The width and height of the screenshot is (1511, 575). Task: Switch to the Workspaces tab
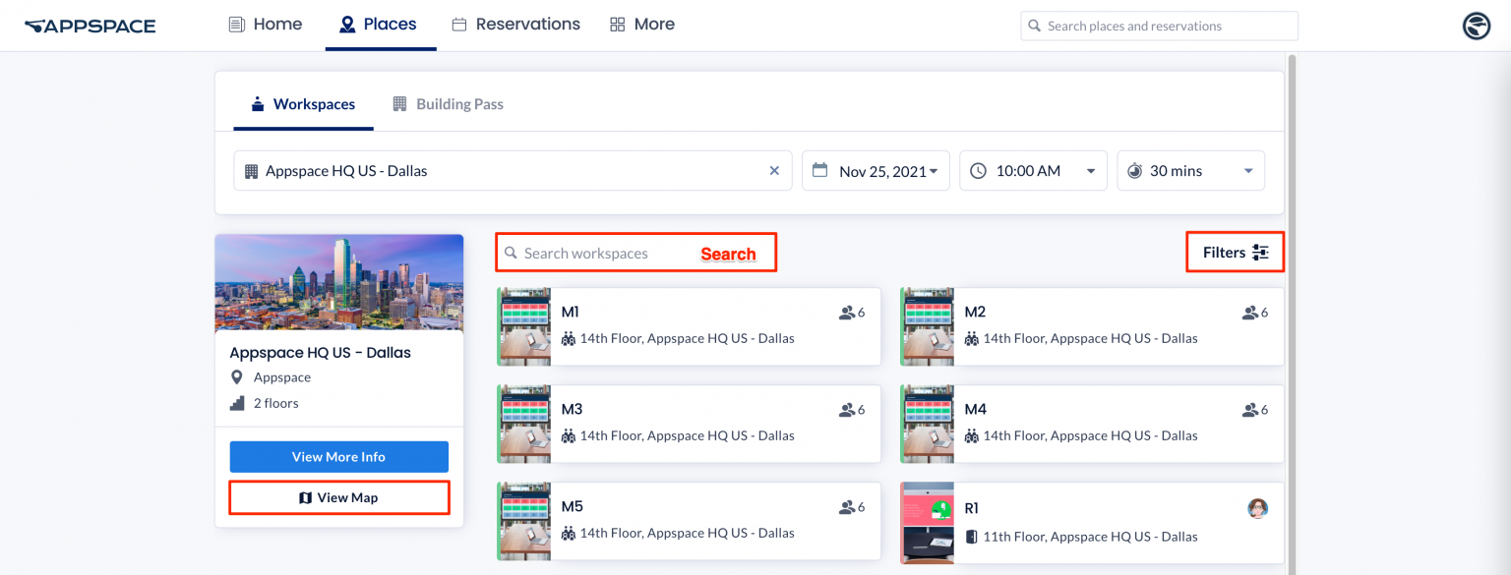point(303,104)
